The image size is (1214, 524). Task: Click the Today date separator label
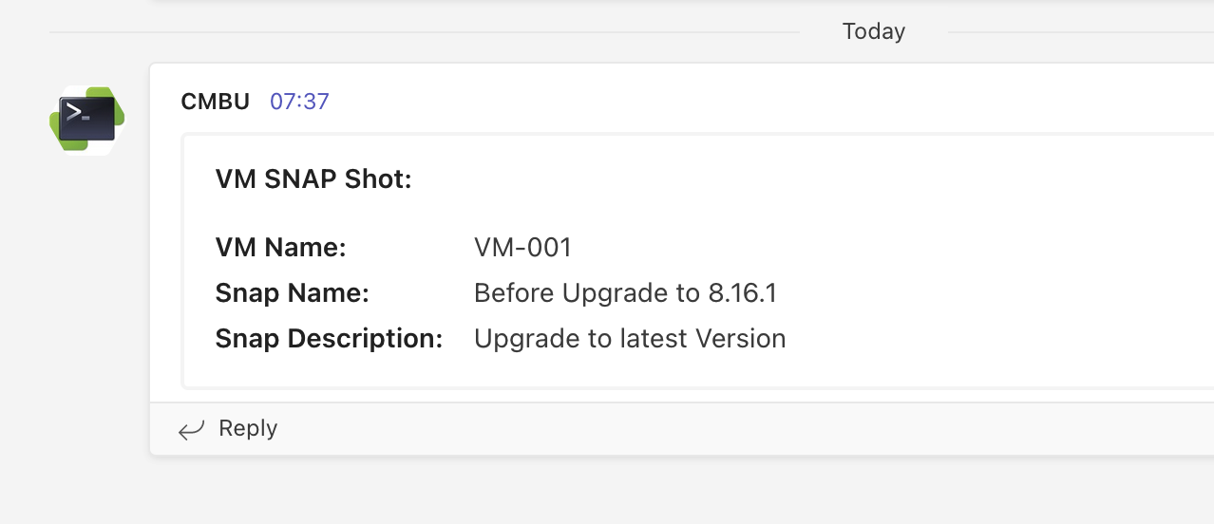tap(873, 31)
